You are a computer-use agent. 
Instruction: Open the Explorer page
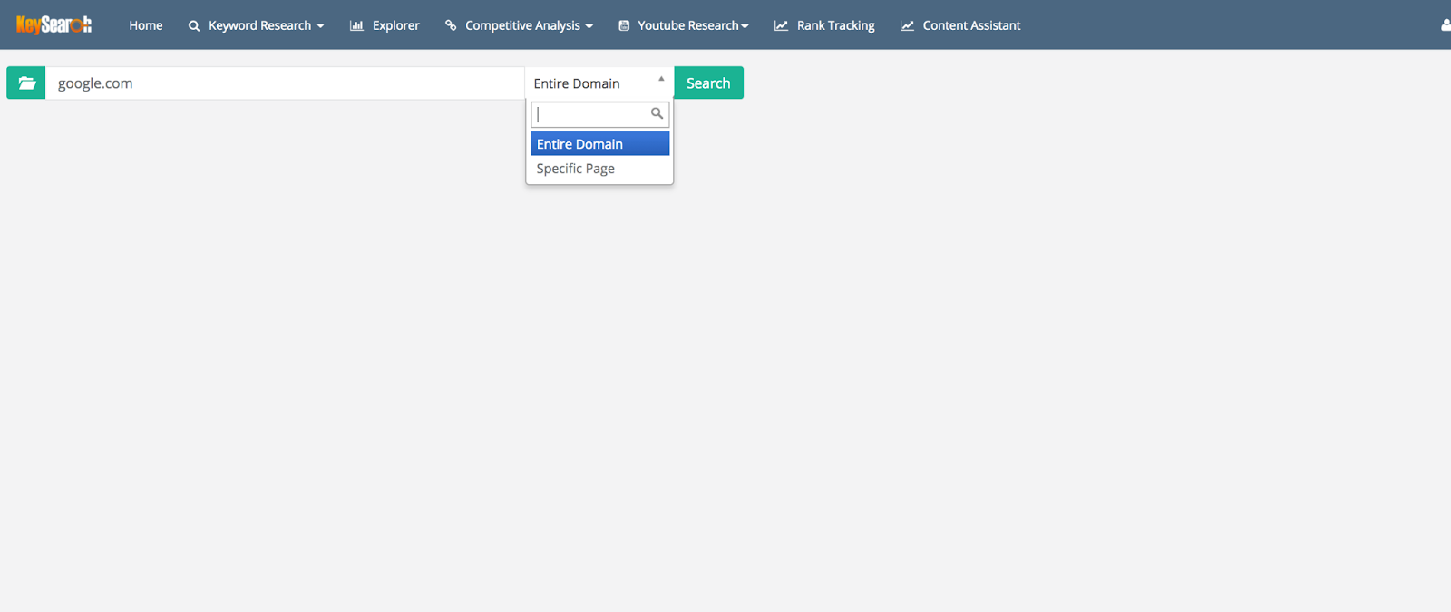385,25
